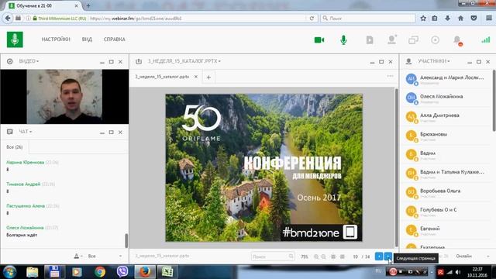Screen dimensions: 496x279
Task: Bookmark this page with the star icon
Action: click(x=423, y=19)
